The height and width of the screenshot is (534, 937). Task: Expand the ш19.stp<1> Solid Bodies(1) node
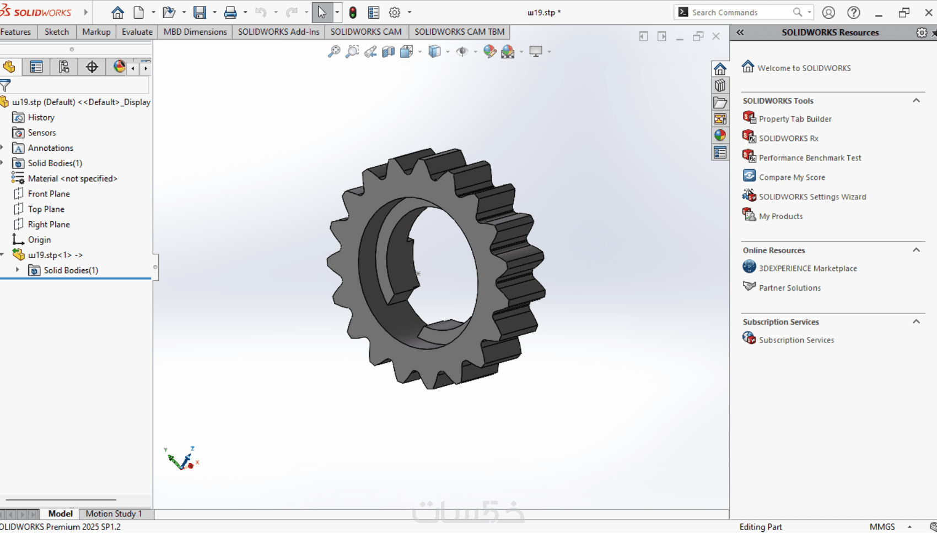18,270
